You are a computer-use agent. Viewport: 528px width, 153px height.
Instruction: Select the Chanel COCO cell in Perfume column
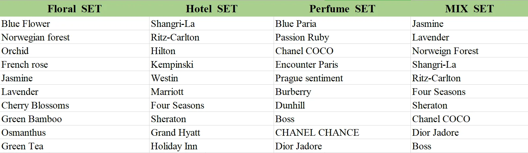342,51
